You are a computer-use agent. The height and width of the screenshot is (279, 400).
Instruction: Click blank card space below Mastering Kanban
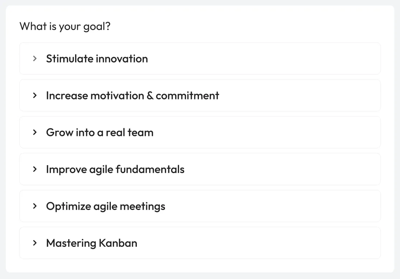(x=200, y=266)
